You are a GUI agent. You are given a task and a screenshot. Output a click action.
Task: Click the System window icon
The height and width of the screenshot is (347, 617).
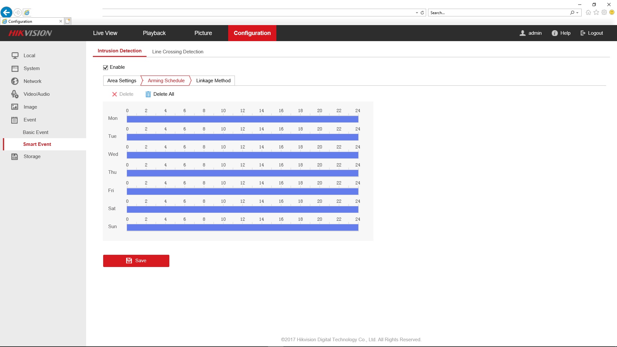click(15, 68)
